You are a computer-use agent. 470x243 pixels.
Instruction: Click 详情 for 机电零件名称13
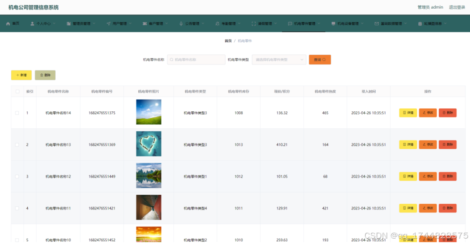coord(408,145)
